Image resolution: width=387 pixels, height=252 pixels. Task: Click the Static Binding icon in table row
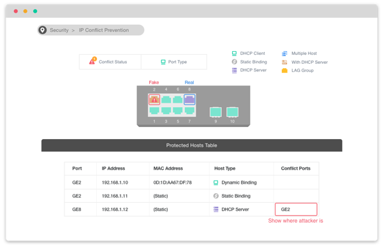[216, 196]
